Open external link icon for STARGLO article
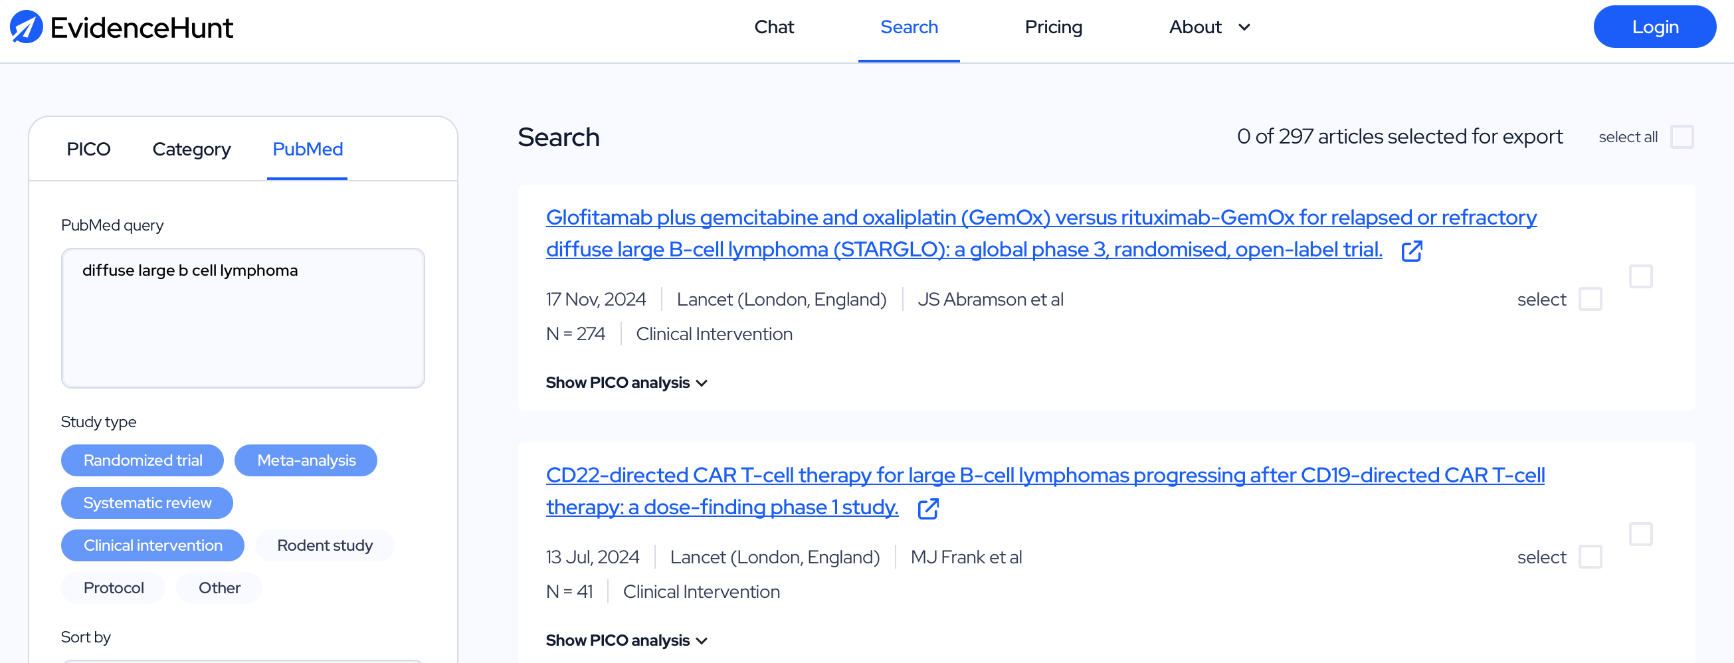The width and height of the screenshot is (1734, 663). pyautogui.click(x=1412, y=251)
